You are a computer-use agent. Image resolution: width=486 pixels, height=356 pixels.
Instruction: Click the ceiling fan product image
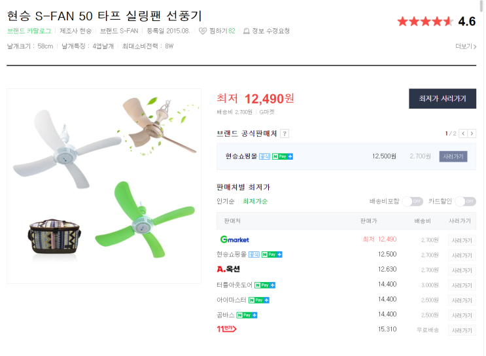[x=104, y=187]
